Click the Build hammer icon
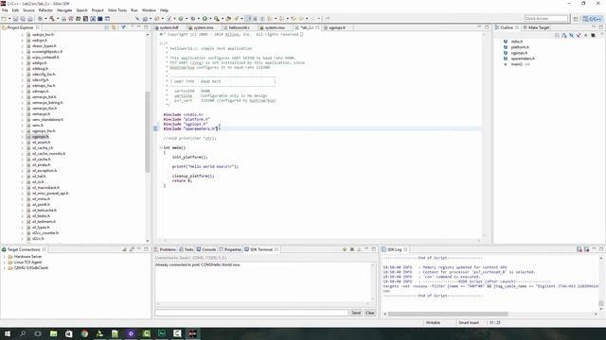Screen dimensions: 606x340 tap(51, 19)
